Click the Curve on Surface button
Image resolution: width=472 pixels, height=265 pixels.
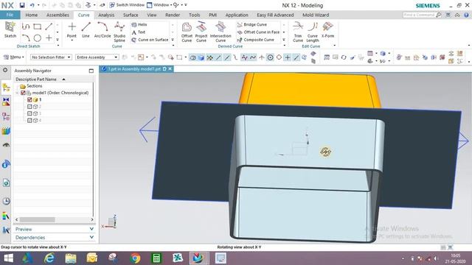click(150, 40)
